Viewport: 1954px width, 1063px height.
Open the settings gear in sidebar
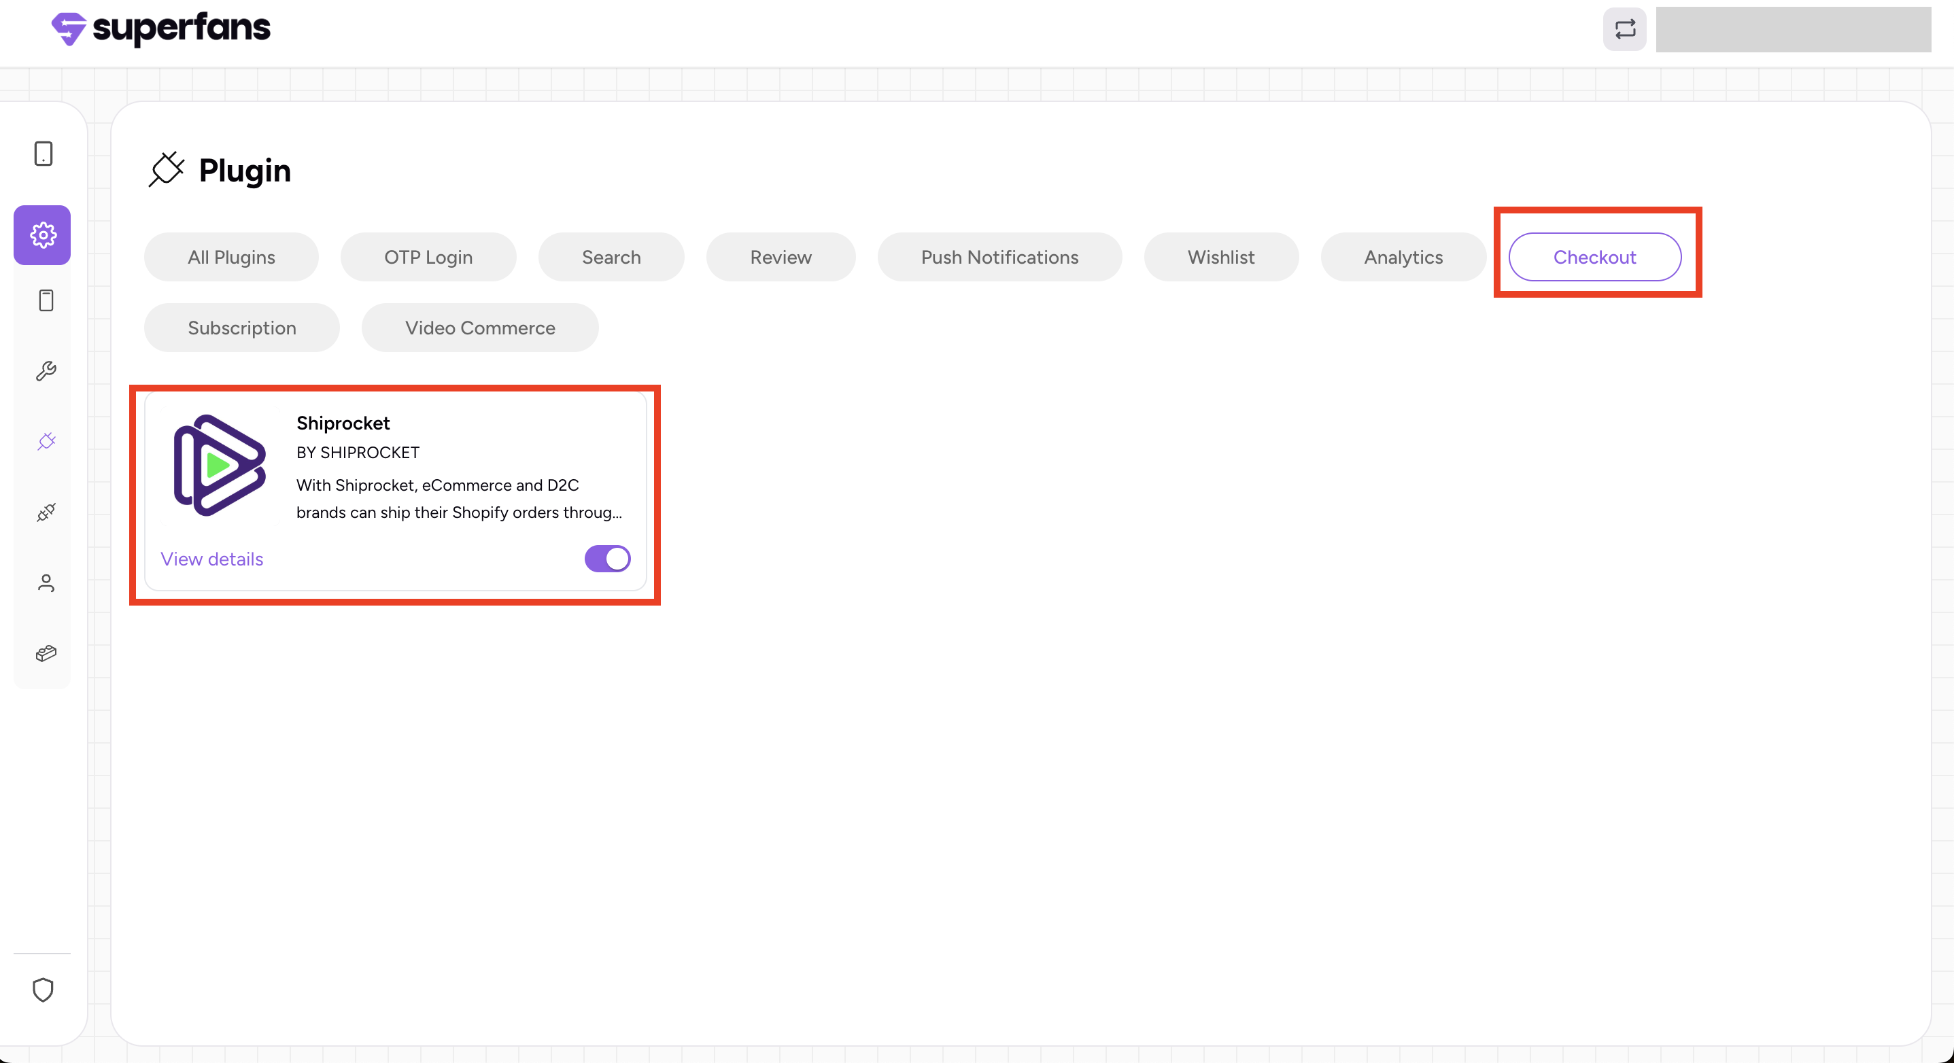coord(42,235)
